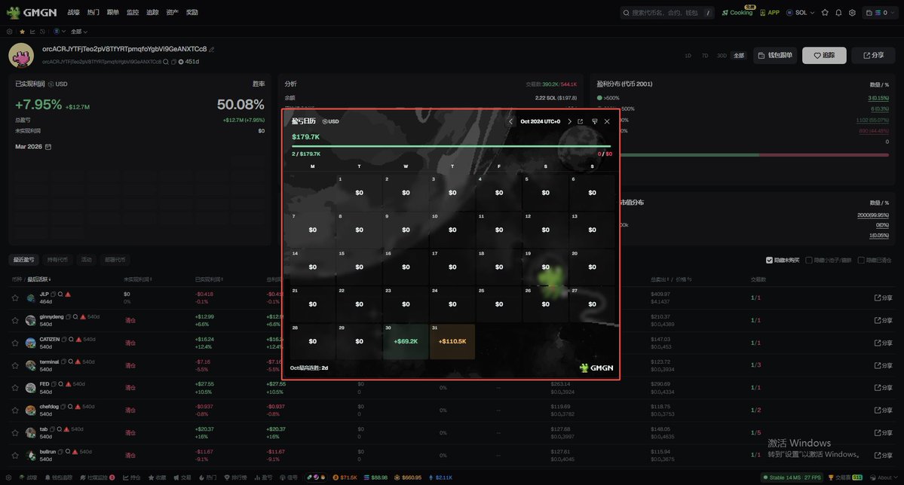Open the Mar 2026 calendar icon
904x485 pixels.
47,147
